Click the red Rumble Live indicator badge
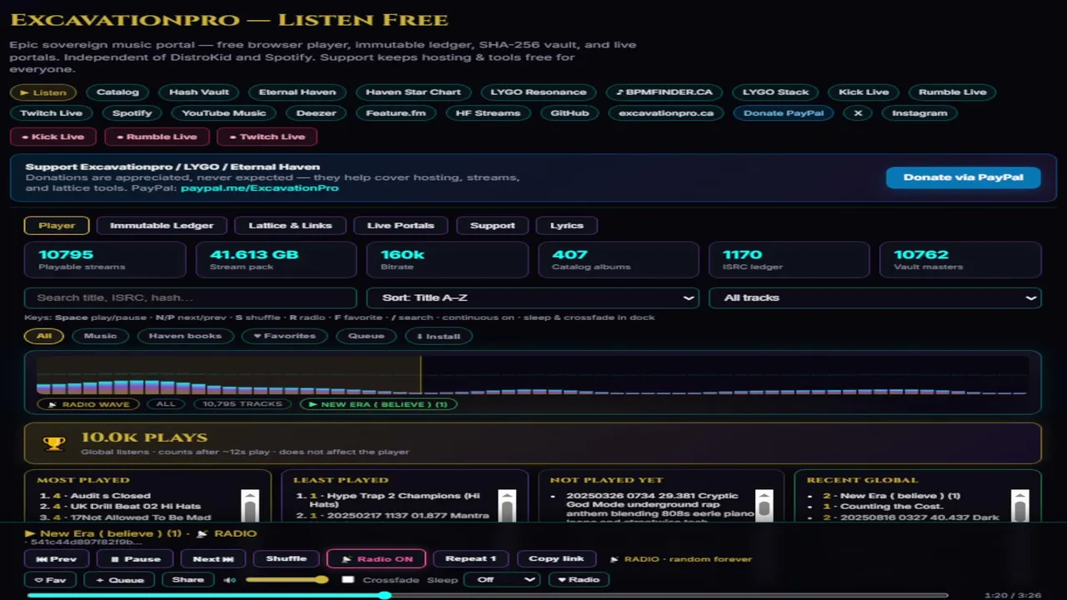This screenshot has width=1067, height=600. pos(157,137)
